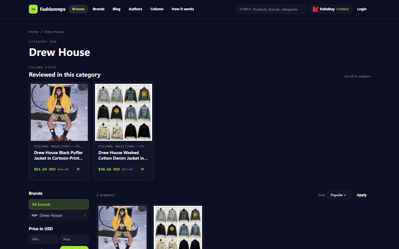Open the Brands nav item
This screenshot has width=399, height=249.
99,9
